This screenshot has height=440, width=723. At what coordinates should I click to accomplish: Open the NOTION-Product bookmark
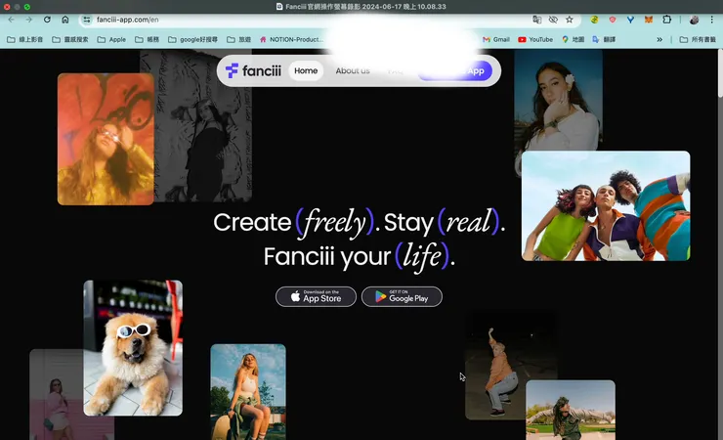click(x=291, y=40)
